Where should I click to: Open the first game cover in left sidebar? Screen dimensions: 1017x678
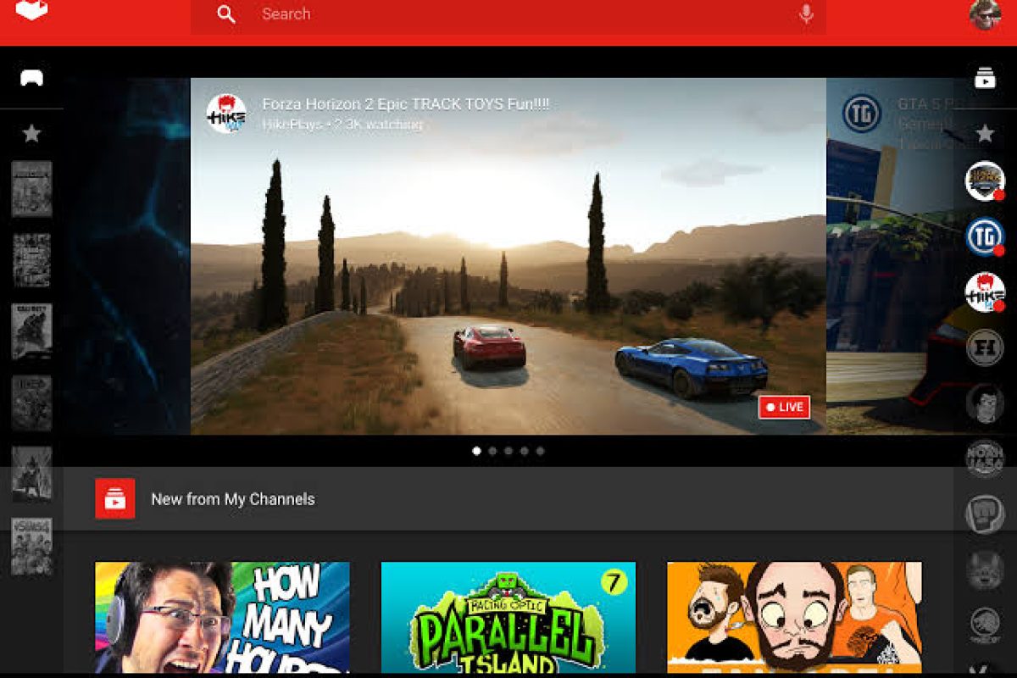pyautogui.click(x=31, y=189)
